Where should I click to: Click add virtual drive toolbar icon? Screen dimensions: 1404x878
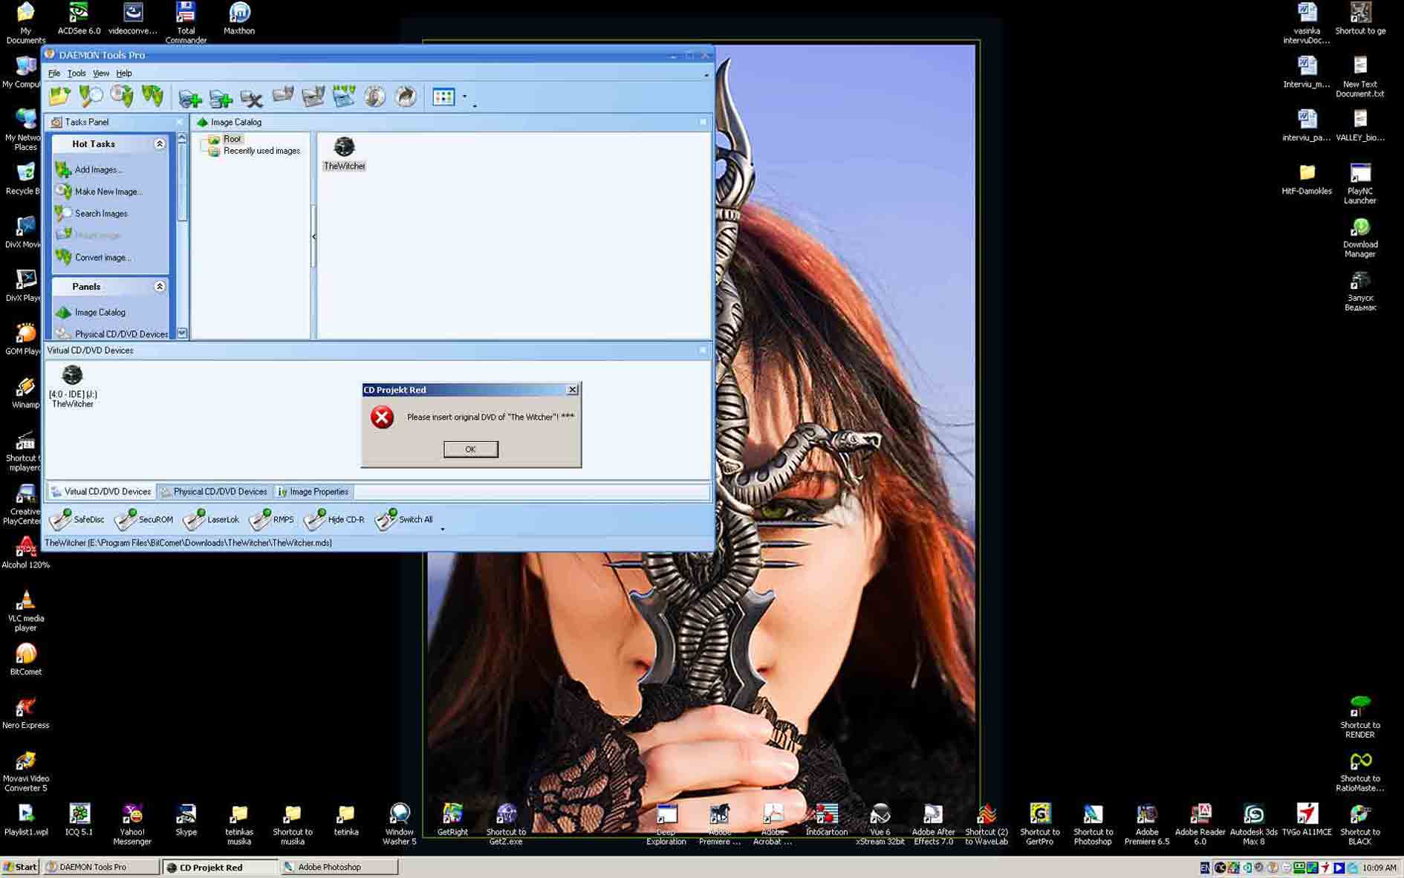tap(190, 97)
